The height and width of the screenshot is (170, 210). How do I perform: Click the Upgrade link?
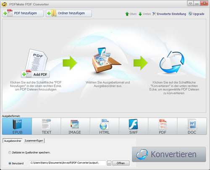[x=196, y=14]
